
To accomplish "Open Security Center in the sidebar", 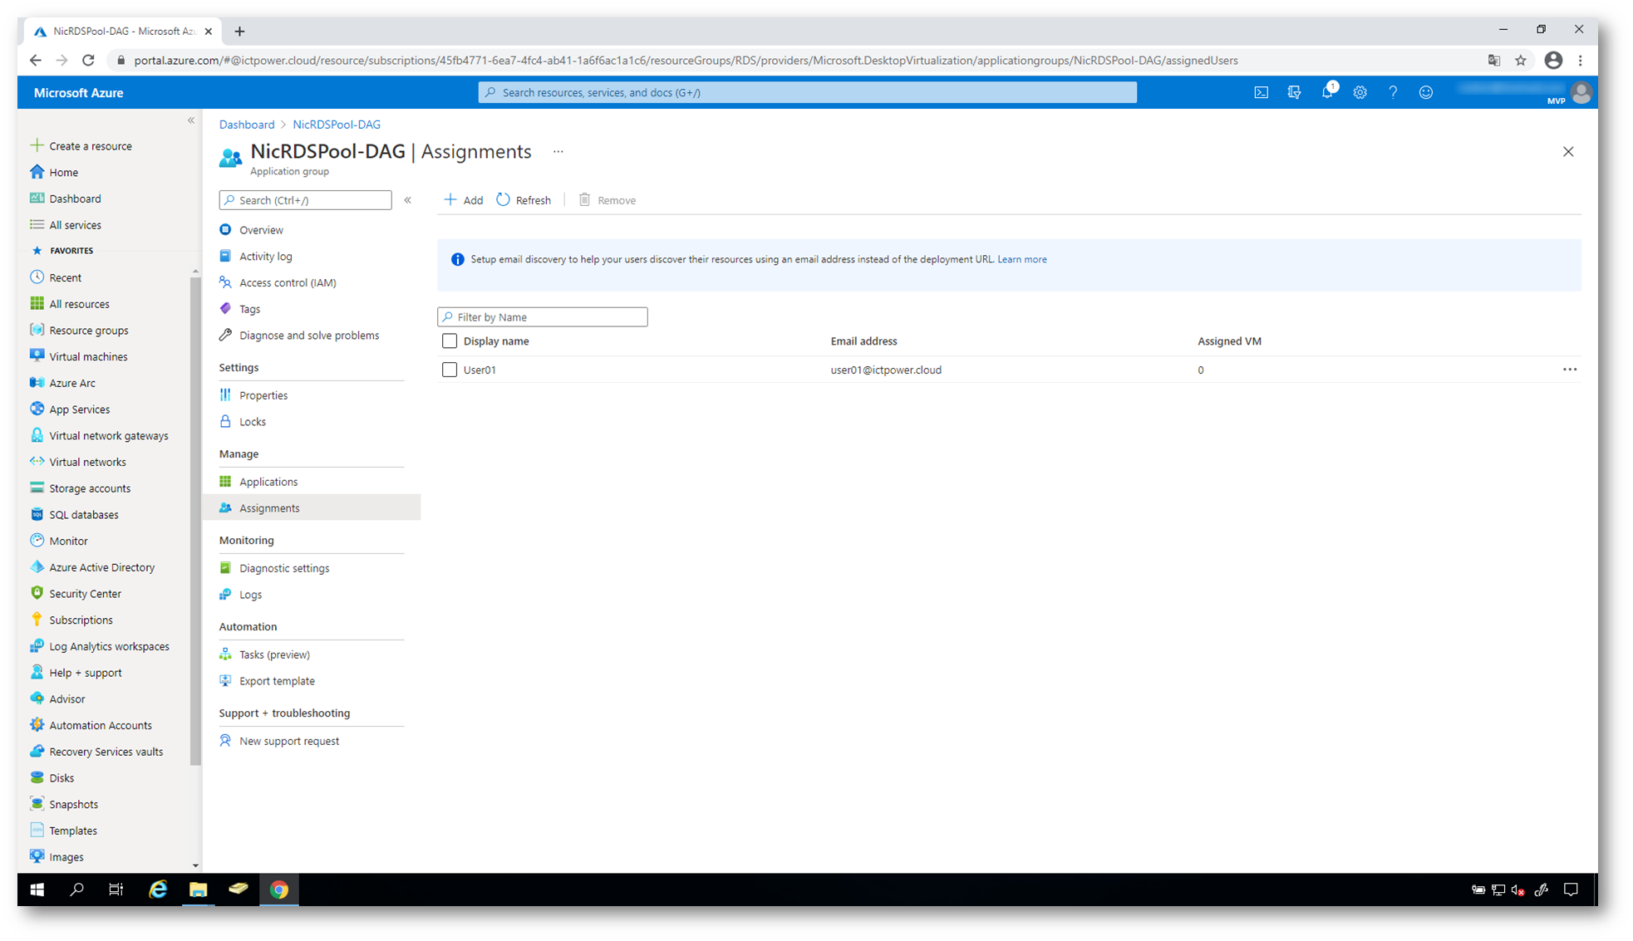I will 85,594.
